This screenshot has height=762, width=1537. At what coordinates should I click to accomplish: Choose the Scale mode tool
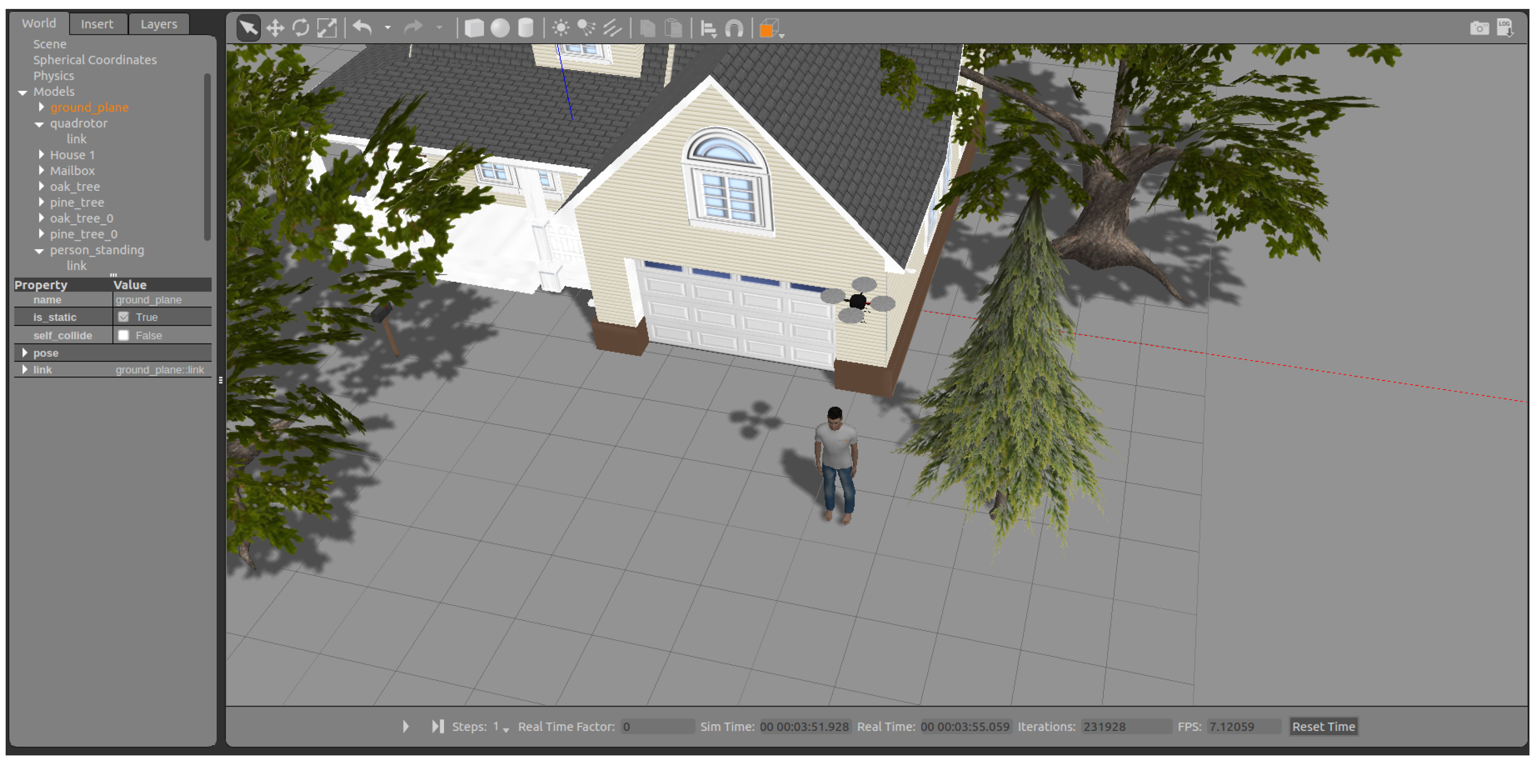[x=327, y=27]
